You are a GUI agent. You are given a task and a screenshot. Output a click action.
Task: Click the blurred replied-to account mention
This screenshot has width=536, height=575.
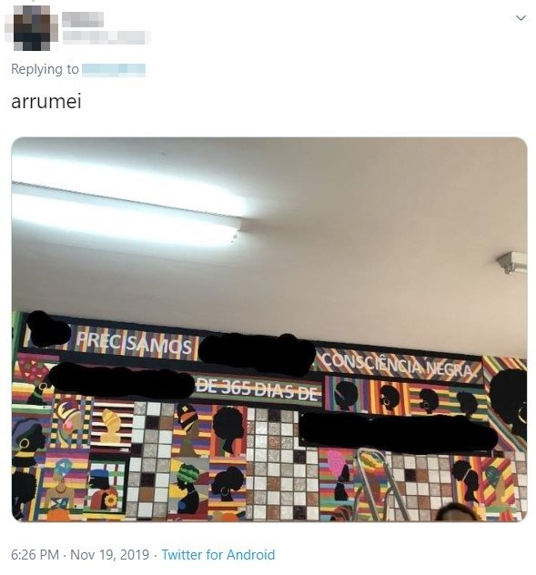coord(114,70)
